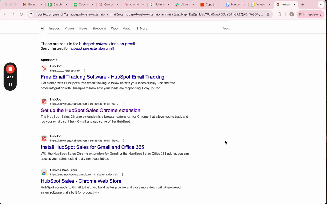Bookmark this page with the star icon
Image resolution: width=327 pixels, height=204 pixels.
point(268,14)
